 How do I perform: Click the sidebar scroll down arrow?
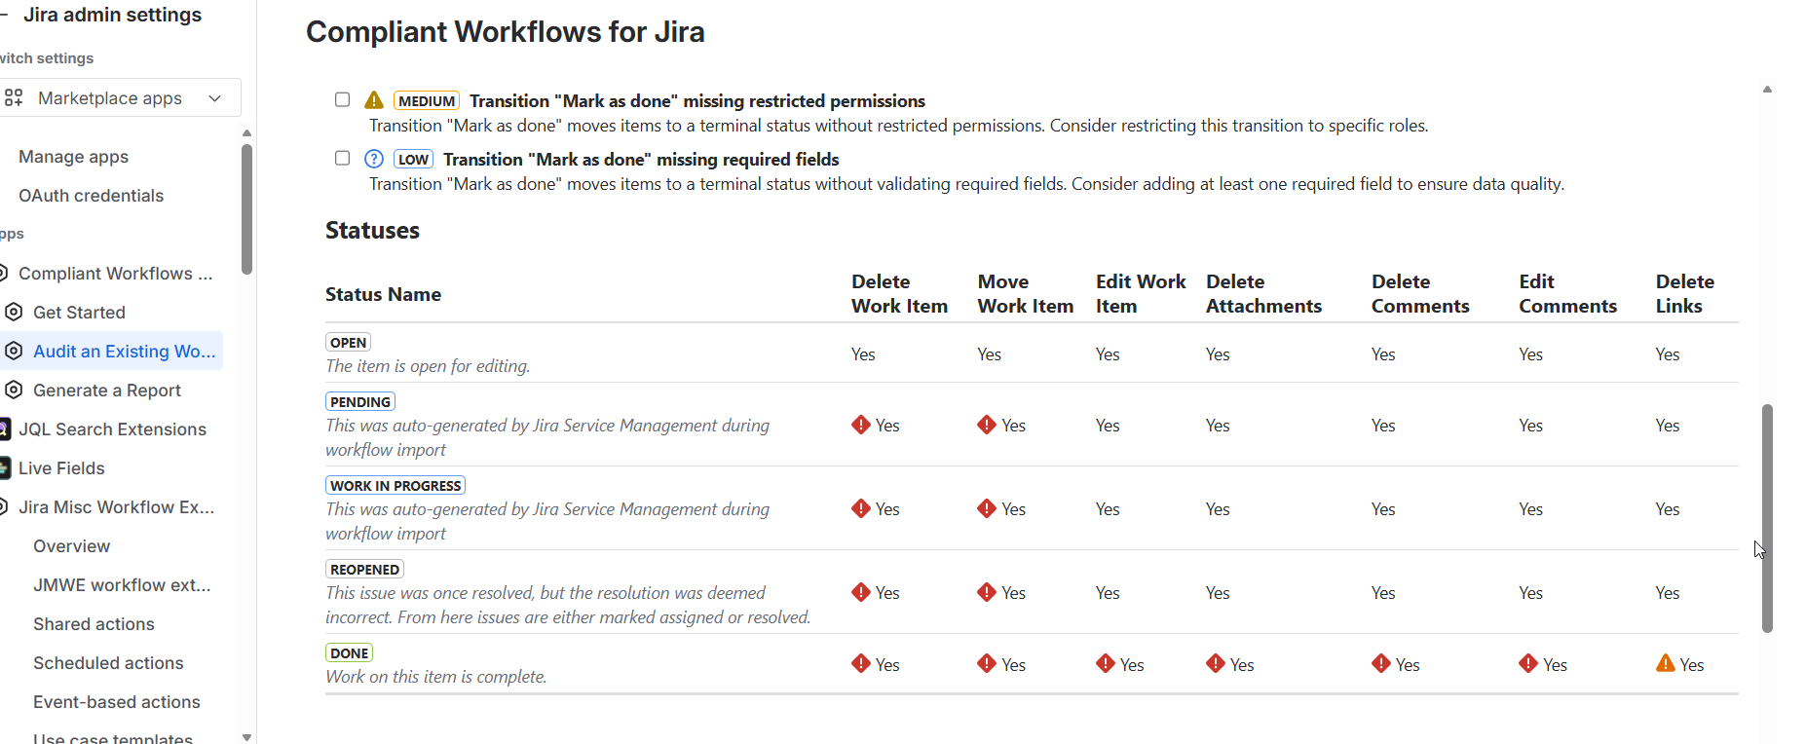tap(246, 737)
